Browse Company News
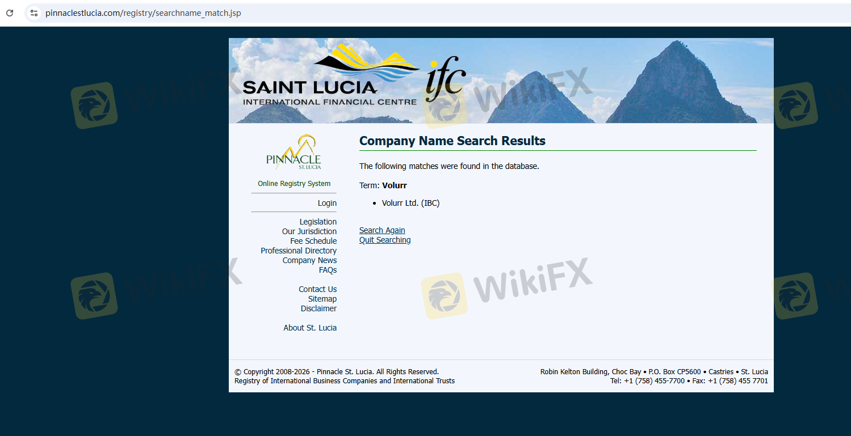Viewport: 851px width, 436px height. [309, 260]
